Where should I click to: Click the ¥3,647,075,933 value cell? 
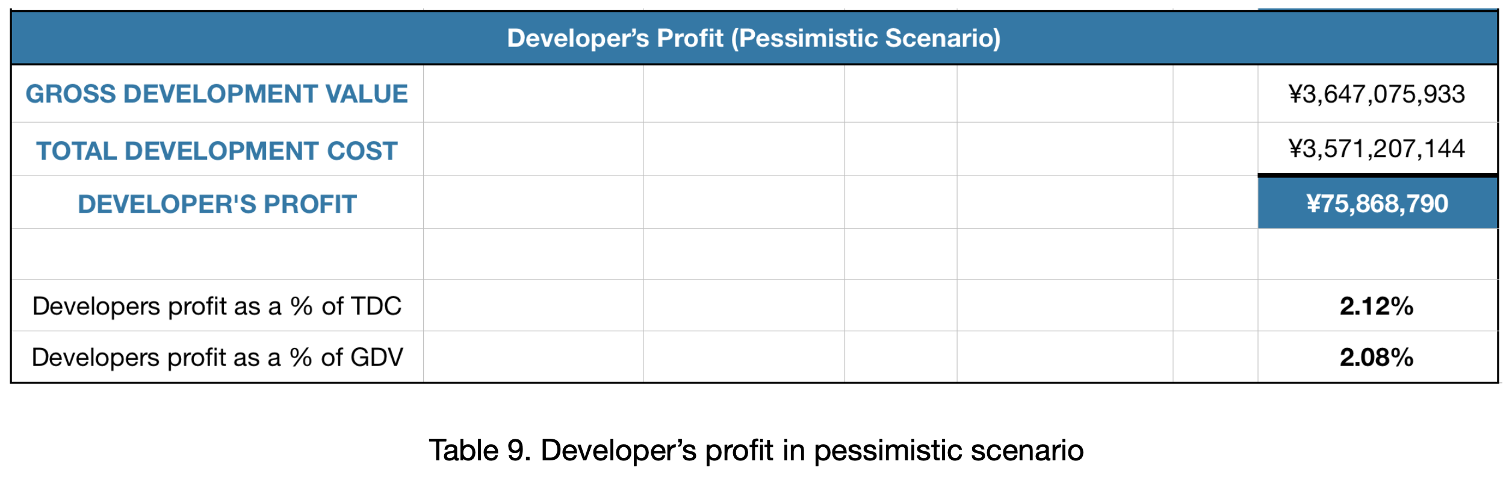point(1377,94)
